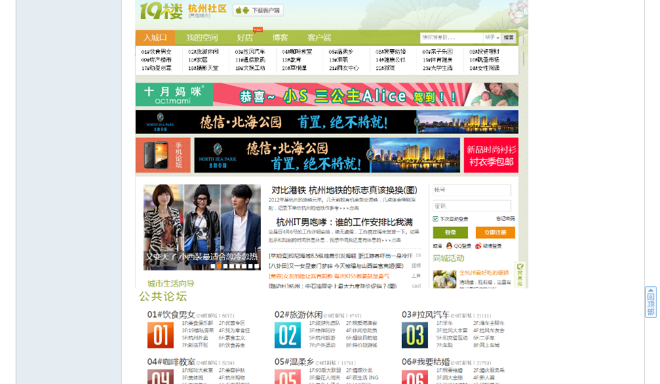
Task: Select the 入城口 navigation tab
Action: pyautogui.click(x=155, y=37)
